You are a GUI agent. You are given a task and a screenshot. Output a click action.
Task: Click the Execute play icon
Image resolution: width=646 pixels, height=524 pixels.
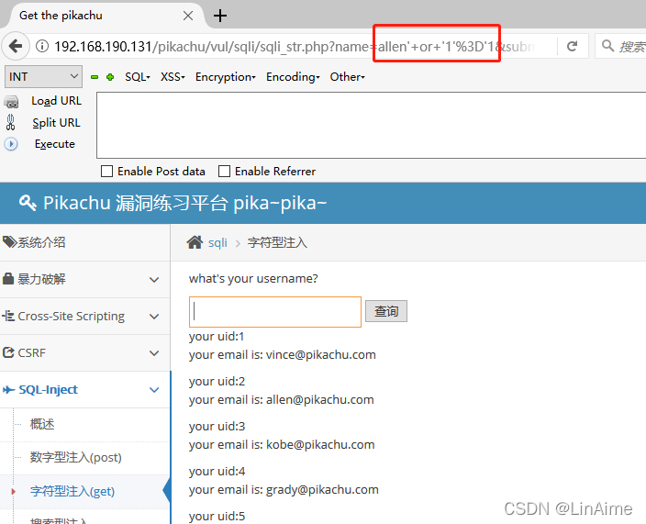(x=11, y=144)
